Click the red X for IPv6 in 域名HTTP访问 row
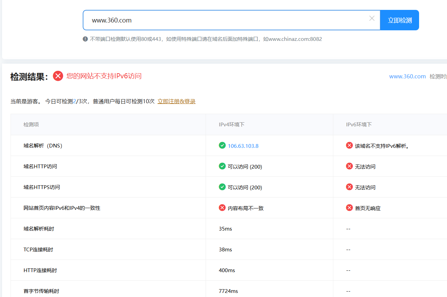This screenshot has height=297, width=447. coord(349,166)
